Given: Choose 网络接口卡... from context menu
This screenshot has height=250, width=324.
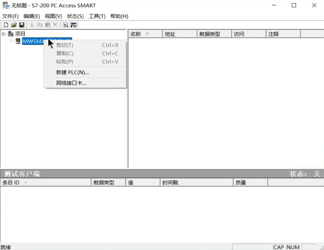Looking at the screenshot, I should coord(71,83).
